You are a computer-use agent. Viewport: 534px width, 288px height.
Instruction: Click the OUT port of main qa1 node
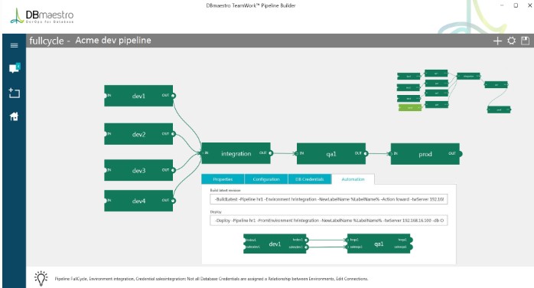tap(366, 154)
